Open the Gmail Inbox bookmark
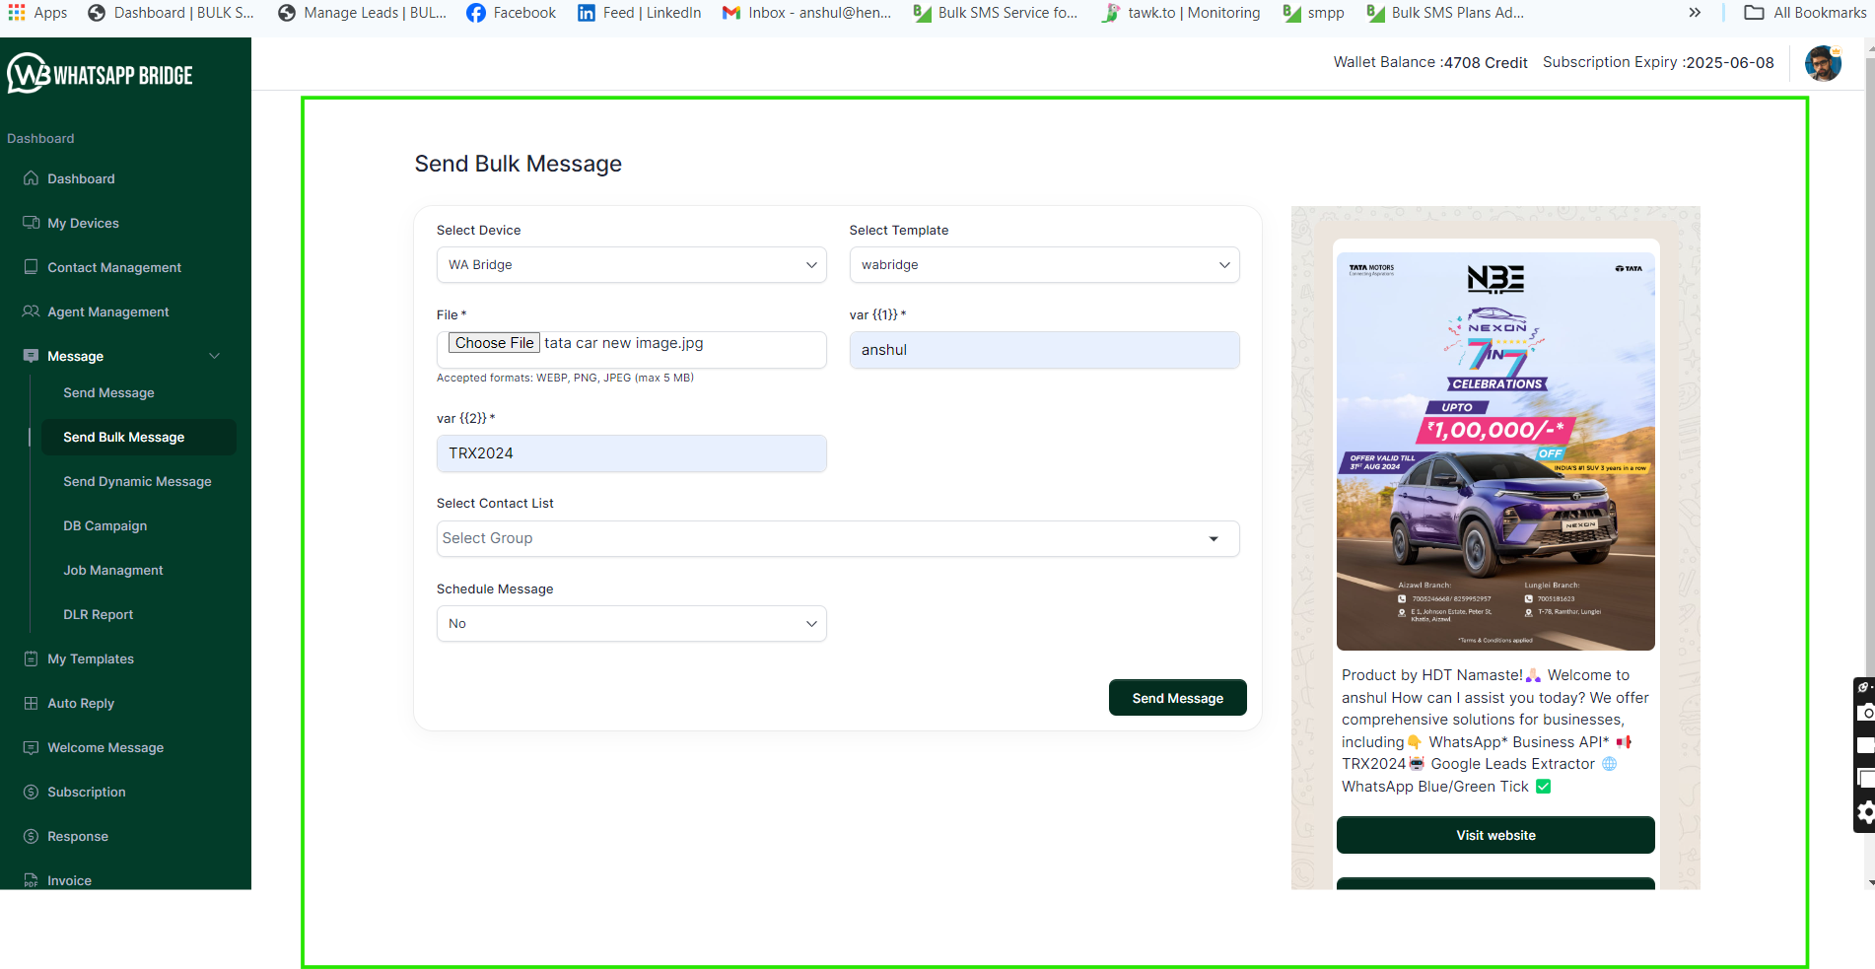The image size is (1875, 969). pos(806,13)
